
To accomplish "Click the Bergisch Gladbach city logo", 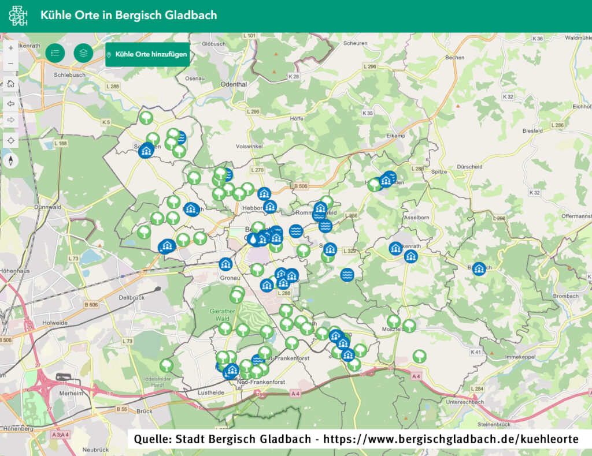I will [18, 16].
